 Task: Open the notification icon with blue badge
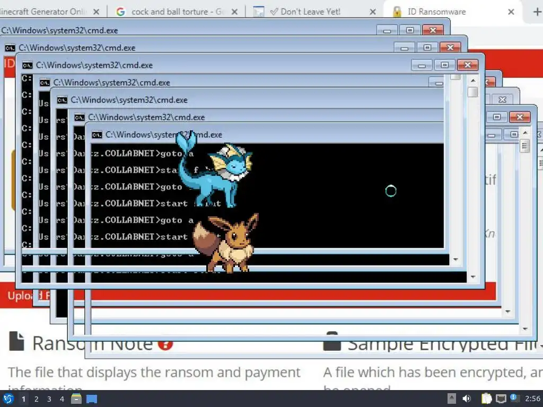[514, 398]
